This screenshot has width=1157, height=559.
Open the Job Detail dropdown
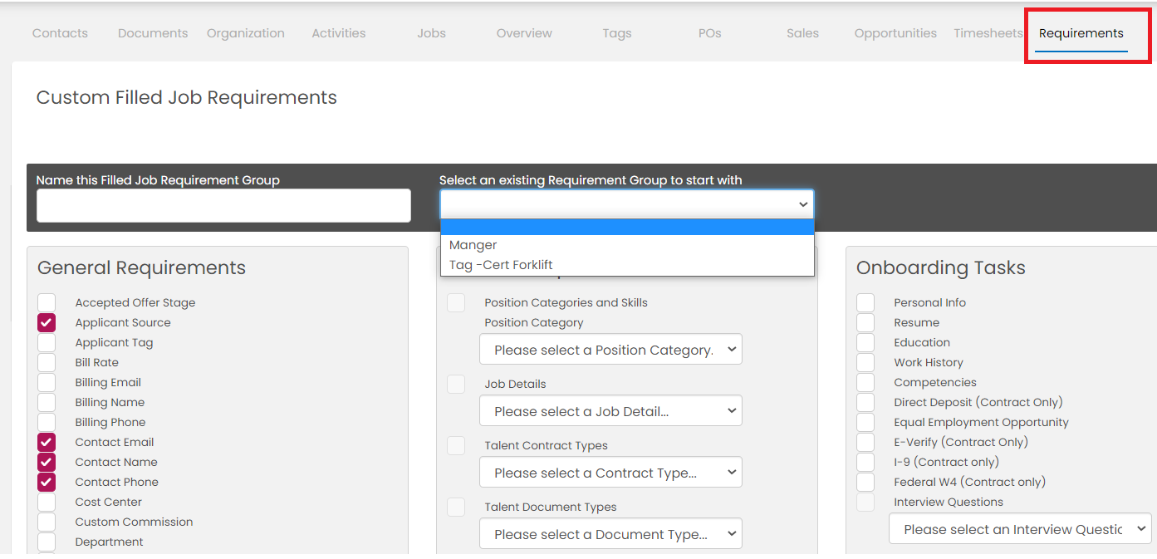(x=610, y=411)
